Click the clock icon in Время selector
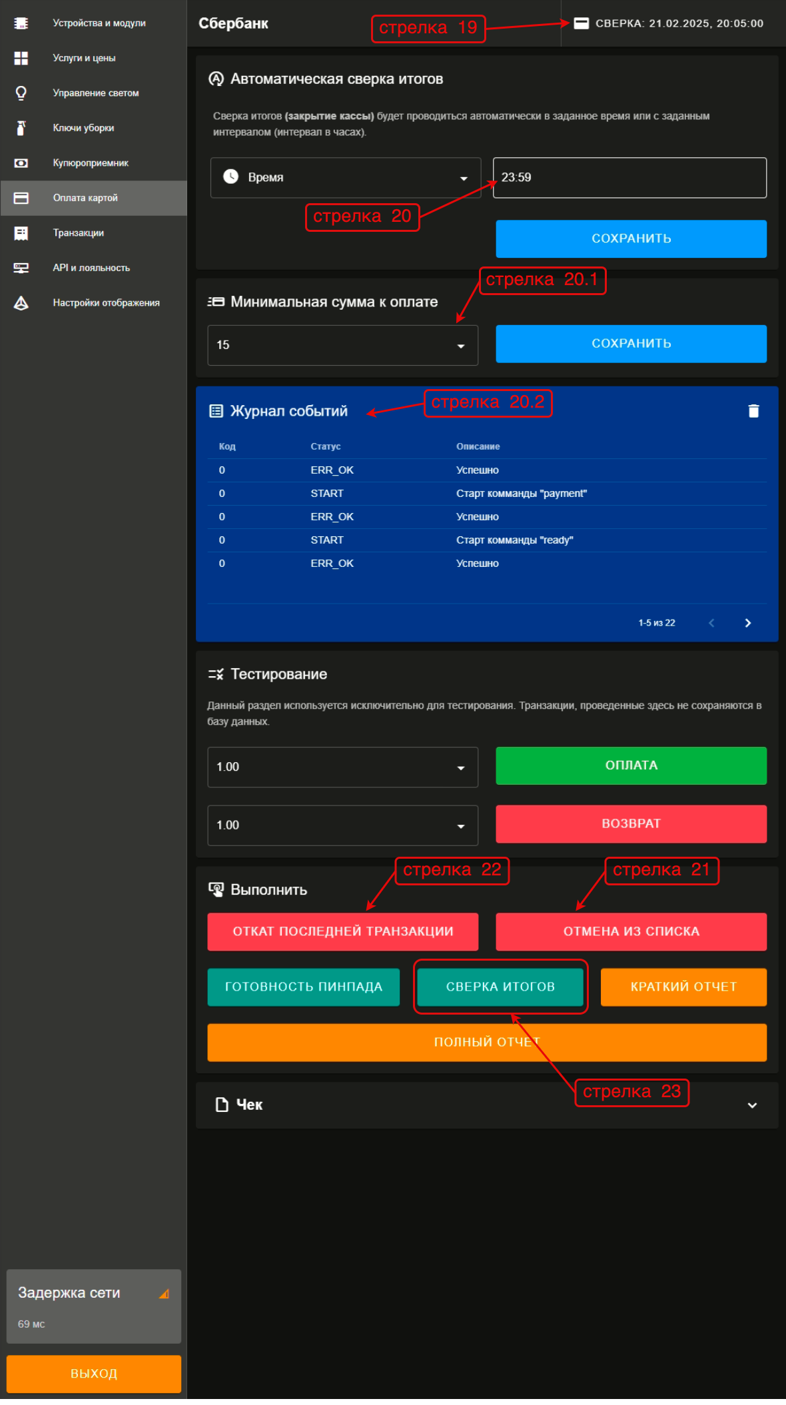Viewport: 786px width, 1405px height. 230,177
